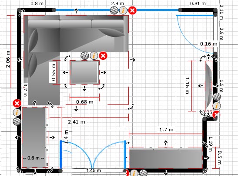Open info icon above the coffee table
The height and width of the screenshot is (176, 238).
click(x=94, y=55)
